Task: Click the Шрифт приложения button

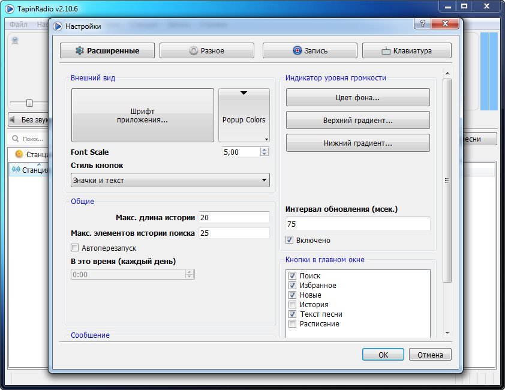Action: 142,115
